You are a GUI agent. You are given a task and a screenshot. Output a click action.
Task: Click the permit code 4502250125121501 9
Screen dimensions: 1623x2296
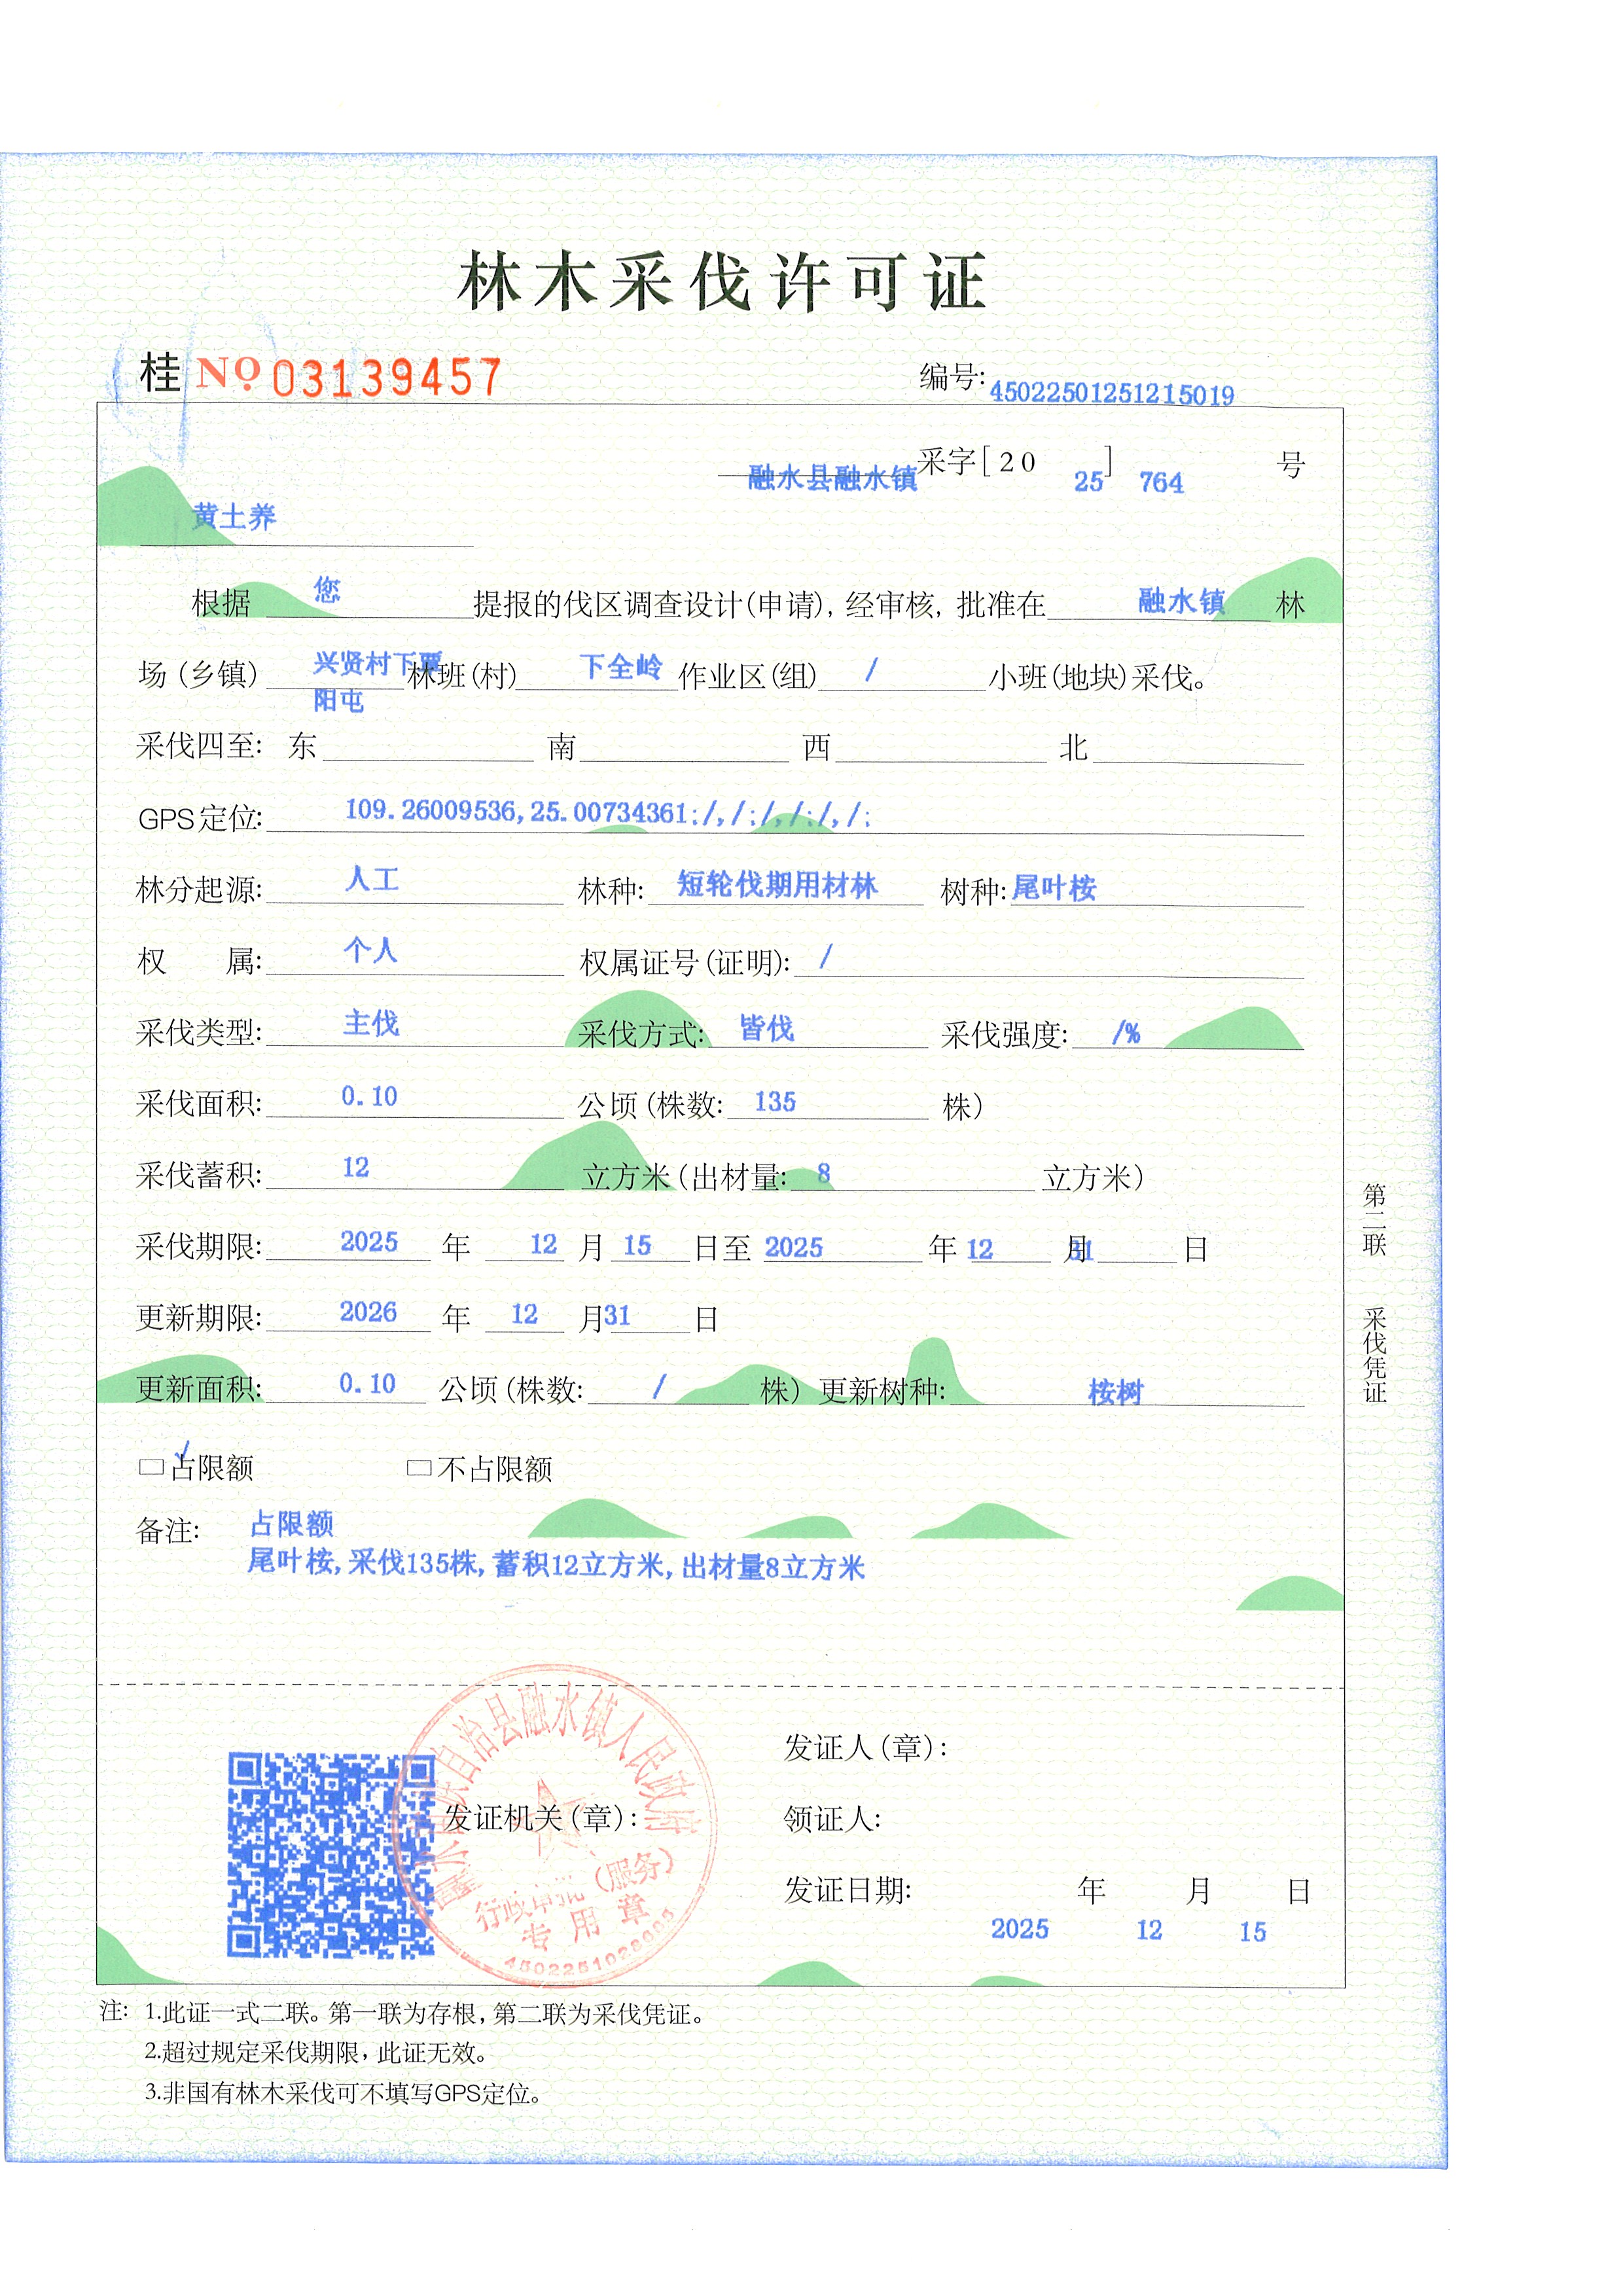pyautogui.click(x=1111, y=393)
